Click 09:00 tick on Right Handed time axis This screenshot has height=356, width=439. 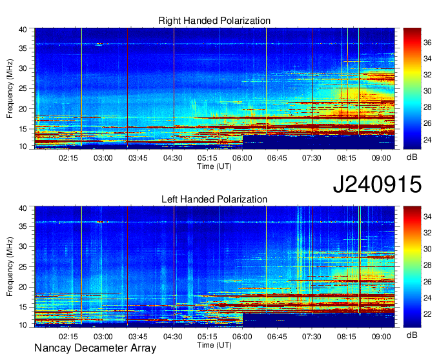[382, 158]
